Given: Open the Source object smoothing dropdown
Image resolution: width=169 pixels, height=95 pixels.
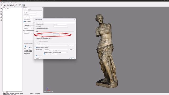Looking at the screenshot, I should pos(60,25).
